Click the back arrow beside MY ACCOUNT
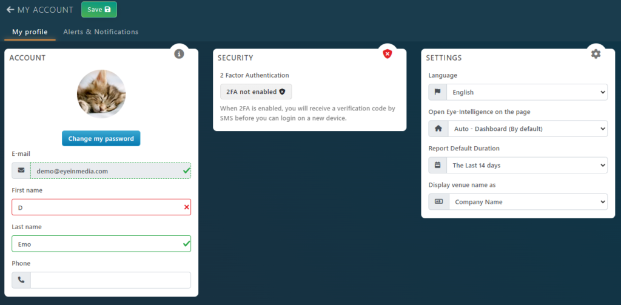Image resolution: width=621 pixels, height=305 pixels. coord(10,10)
